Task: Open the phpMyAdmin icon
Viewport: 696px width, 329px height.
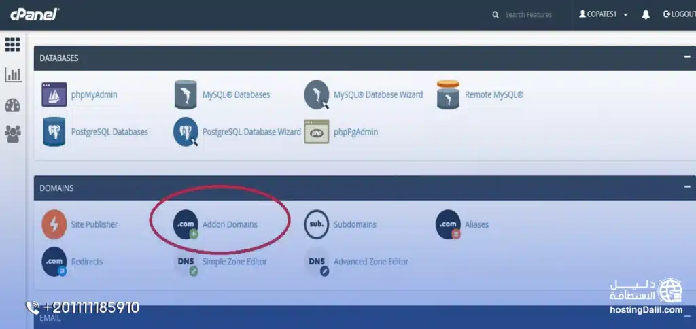Action: click(x=54, y=94)
